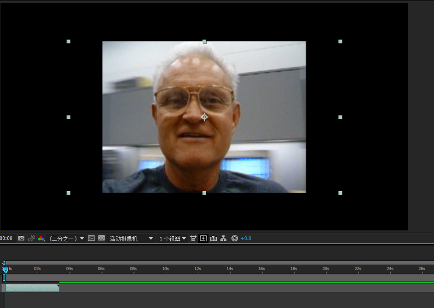Open the 活动摄像机 camera view dropdown
This screenshot has width=434, height=308.
[131, 239]
